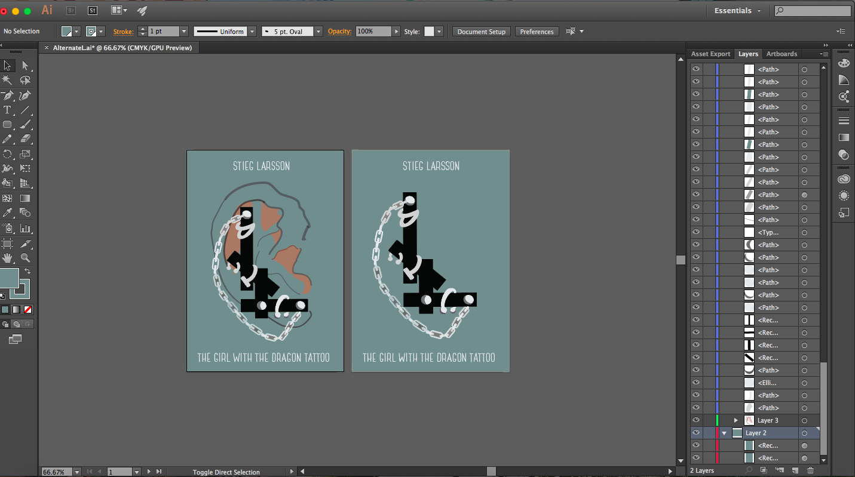
Task: Toggle eye of last <Rec...> row in list
Action: pos(696,458)
